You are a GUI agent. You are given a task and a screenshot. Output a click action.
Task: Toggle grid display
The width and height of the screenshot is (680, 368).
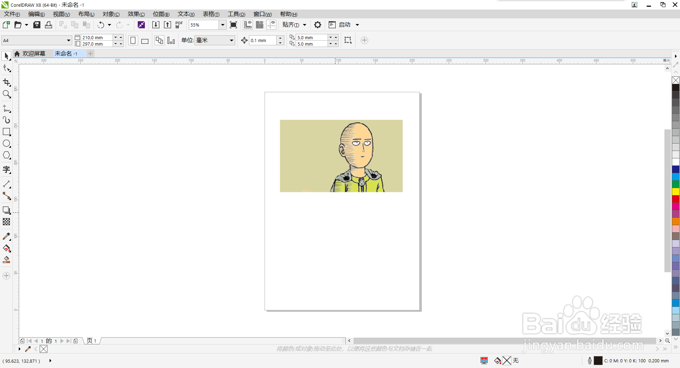(260, 25)
